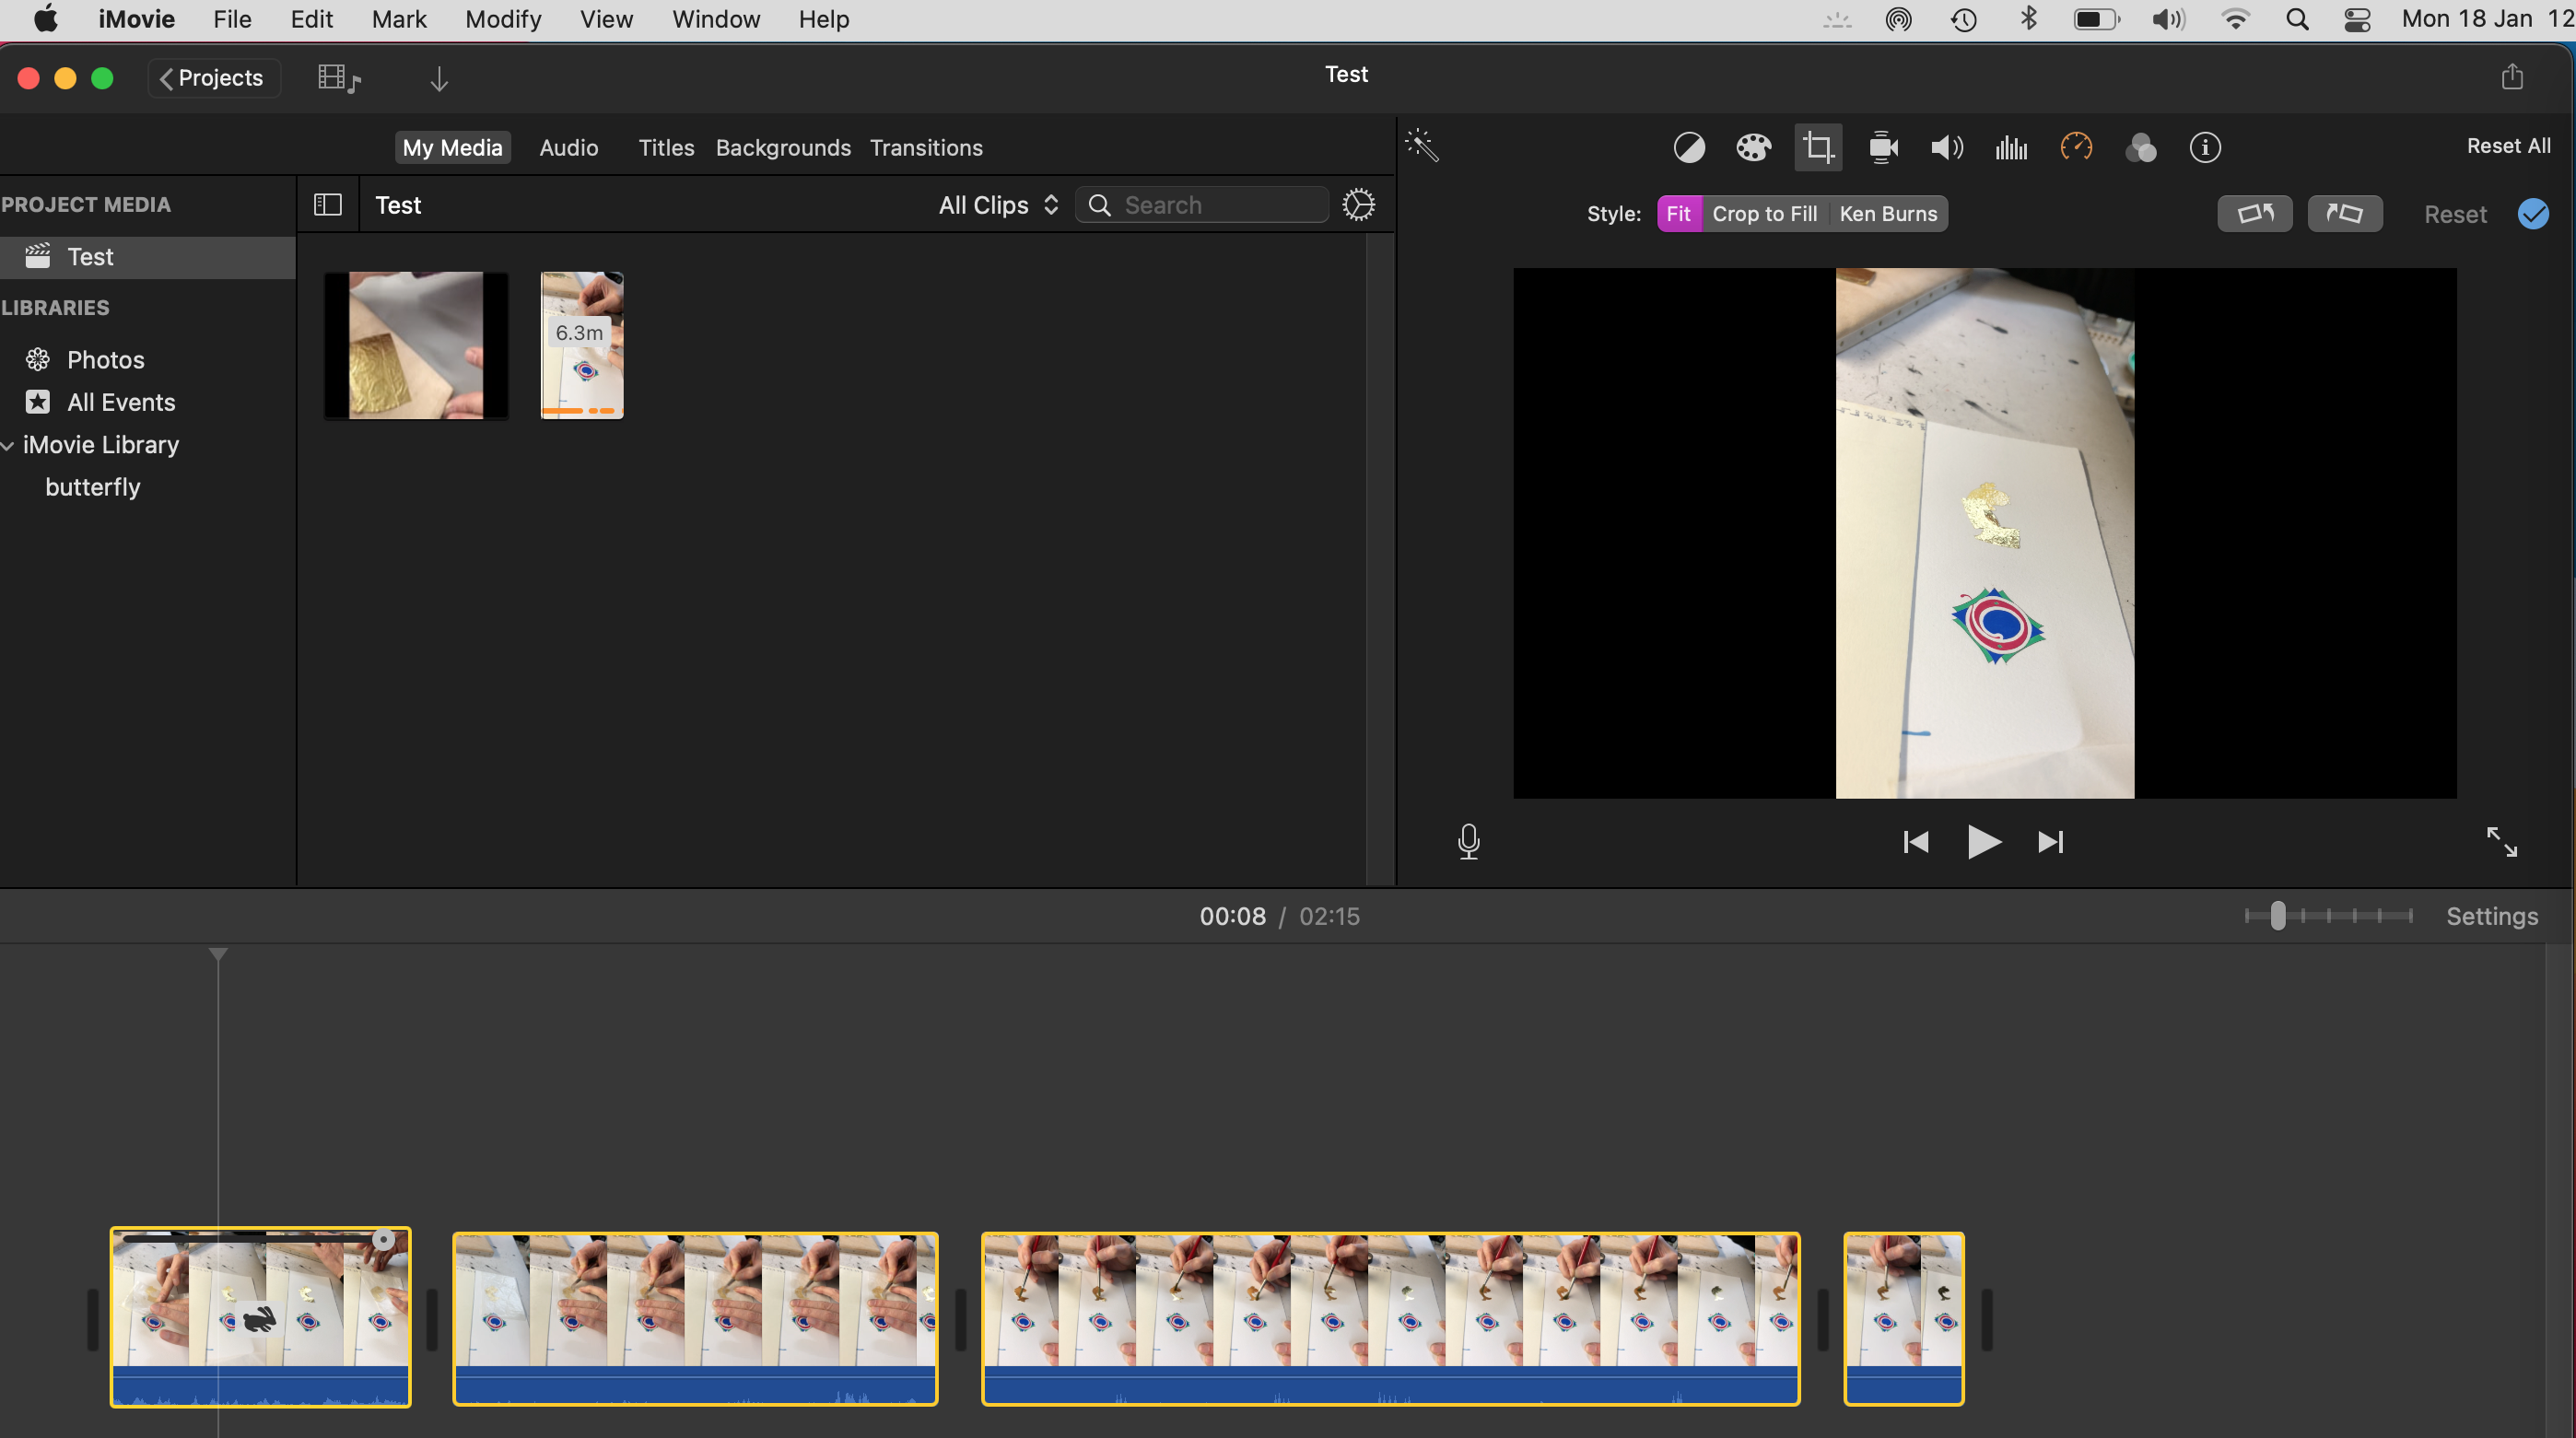
Task: Open the Color Balance tool
Action: [1689, 148]
